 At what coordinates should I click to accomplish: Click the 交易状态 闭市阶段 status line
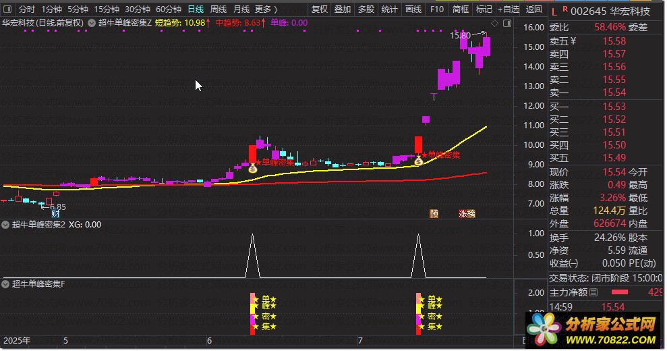click(x=606, y=278)
